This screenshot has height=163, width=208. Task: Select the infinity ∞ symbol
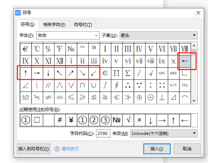click(x=173, y=73)
